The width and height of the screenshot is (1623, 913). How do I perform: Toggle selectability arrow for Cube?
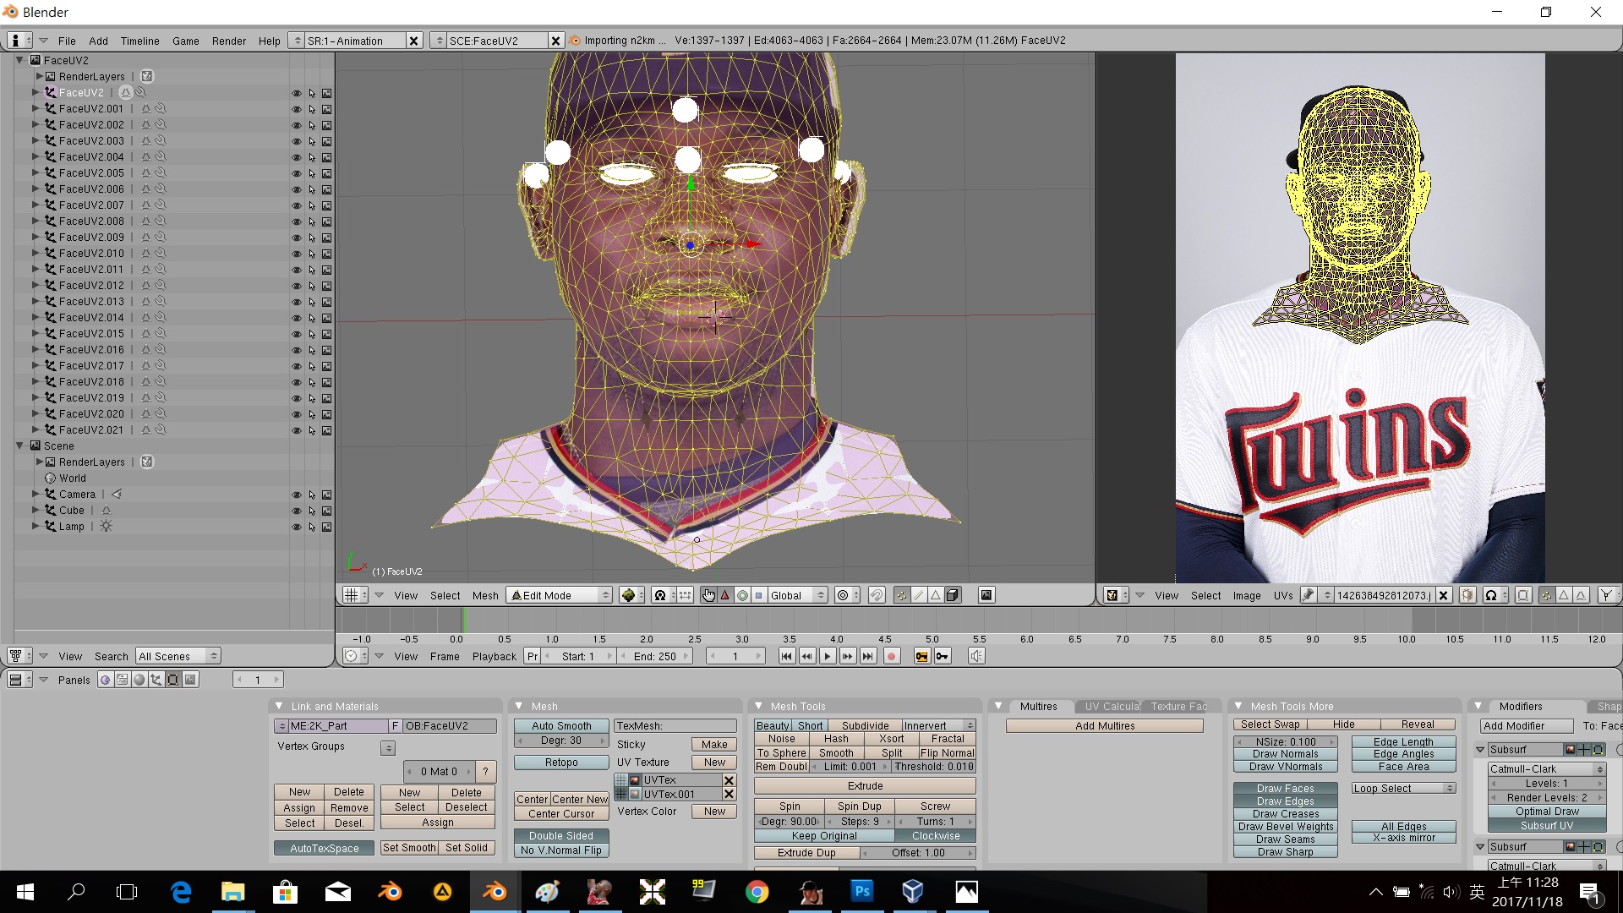pos(312,511)
